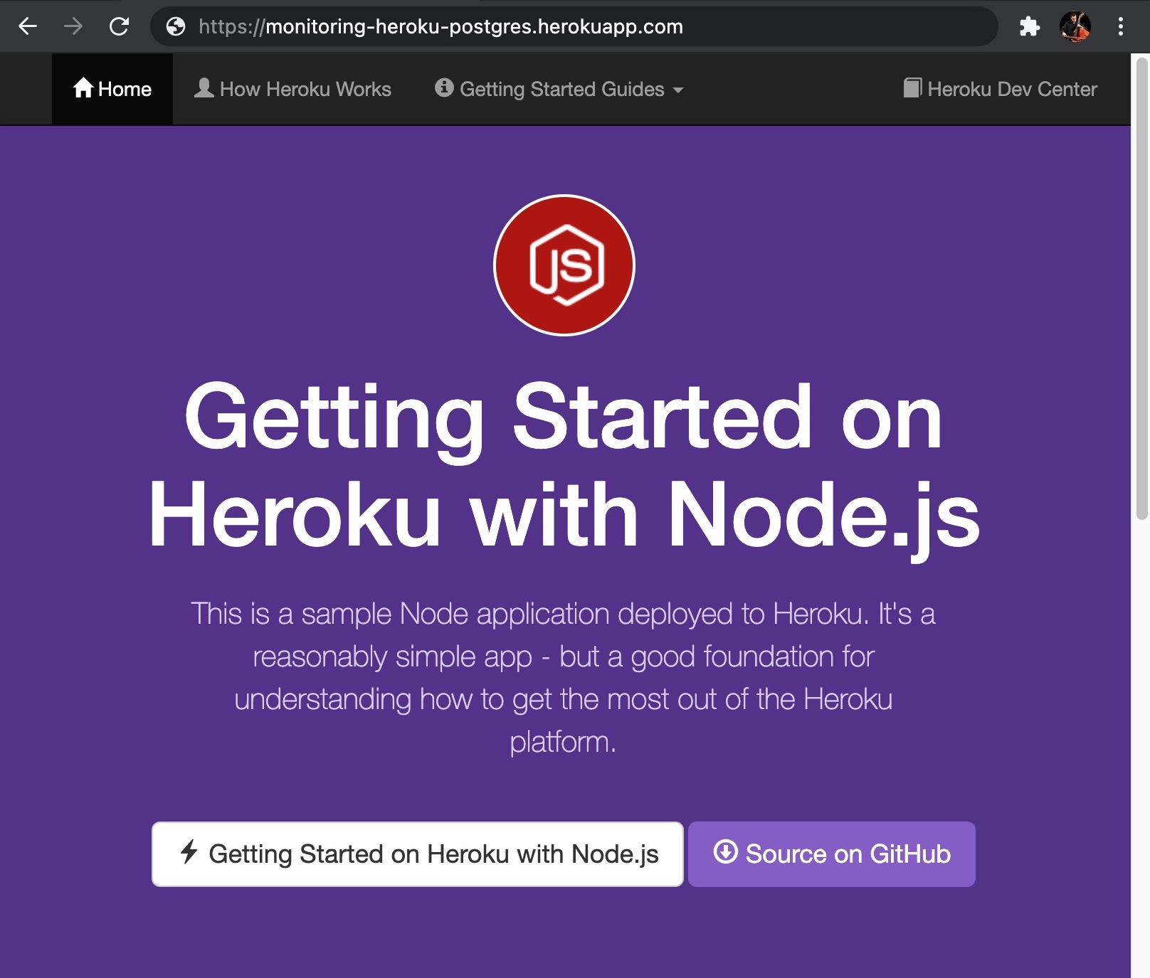The width and height of the screenshot is (1150, 978).
Task: Click the browser forward arrow
Action: click(73, 27)
